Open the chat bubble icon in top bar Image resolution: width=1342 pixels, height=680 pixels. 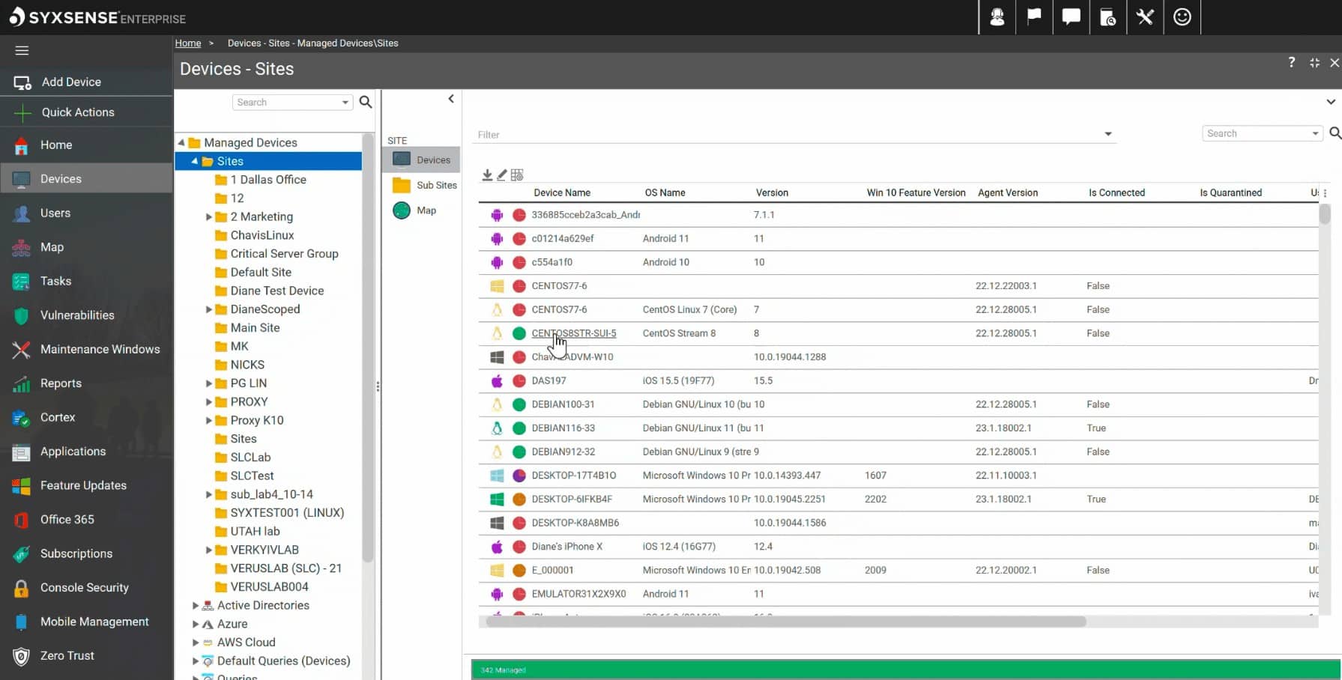(x=1071, y=17)
